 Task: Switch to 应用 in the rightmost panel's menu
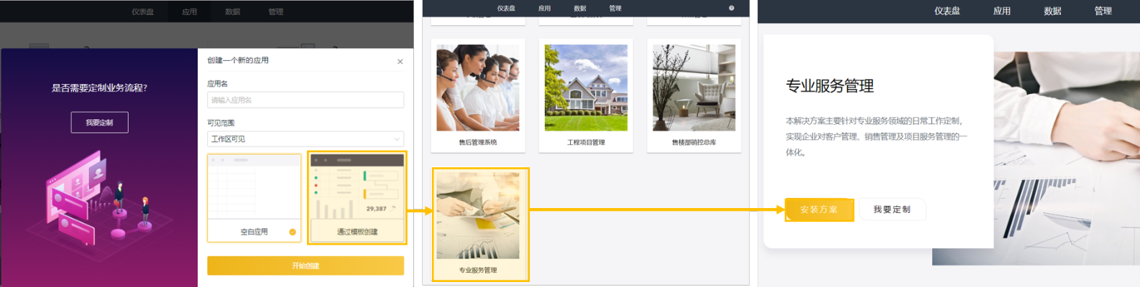1001,11
